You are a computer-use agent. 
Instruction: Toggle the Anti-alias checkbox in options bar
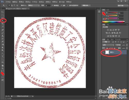click(52, 5)
